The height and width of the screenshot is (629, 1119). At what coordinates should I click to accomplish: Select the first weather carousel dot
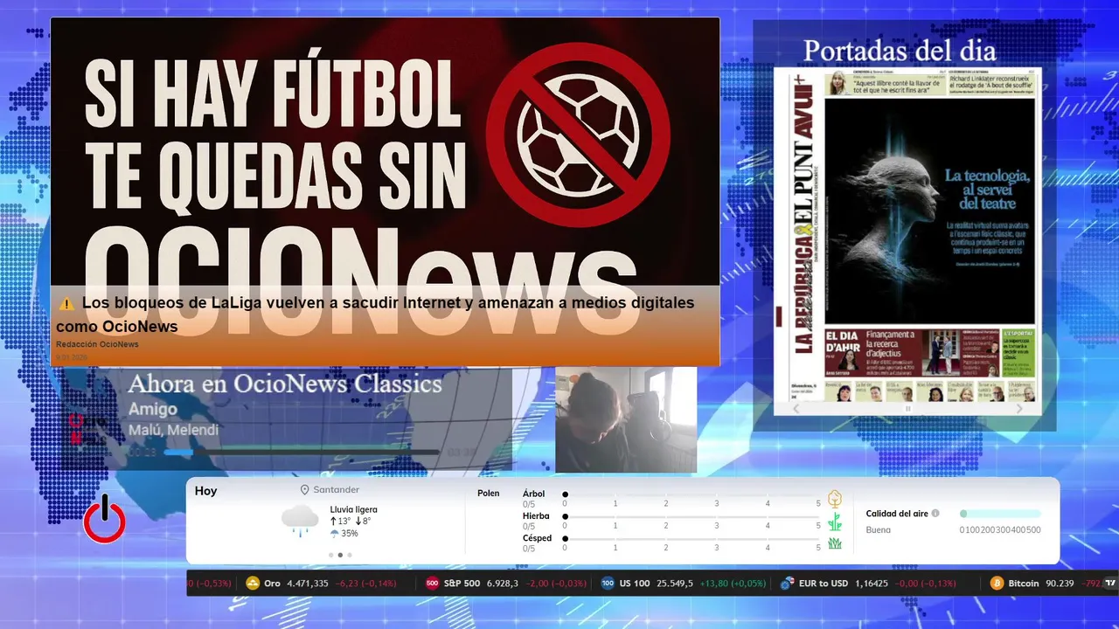tap(330, 555)
